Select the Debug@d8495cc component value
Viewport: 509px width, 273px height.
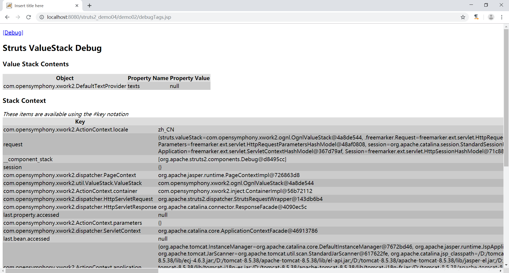pos(222,159)
